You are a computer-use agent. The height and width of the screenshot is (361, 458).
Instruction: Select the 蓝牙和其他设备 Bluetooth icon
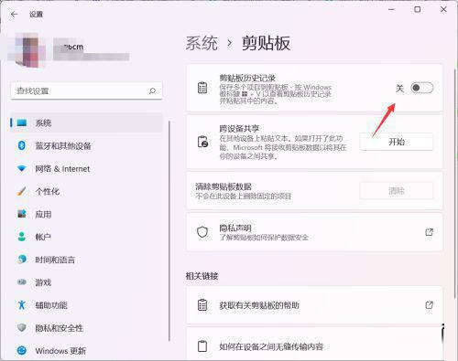click(21, 145)
